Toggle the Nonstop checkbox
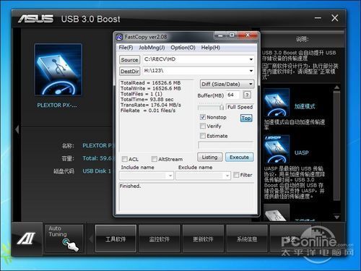This screenshot has width=361, height=271. tap(203, 117)
